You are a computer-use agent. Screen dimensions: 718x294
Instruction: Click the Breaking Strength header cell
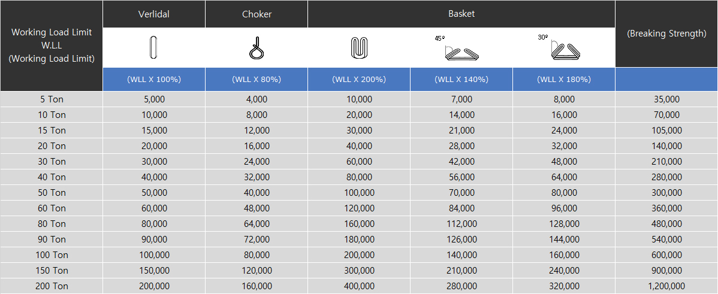(666, 34)
